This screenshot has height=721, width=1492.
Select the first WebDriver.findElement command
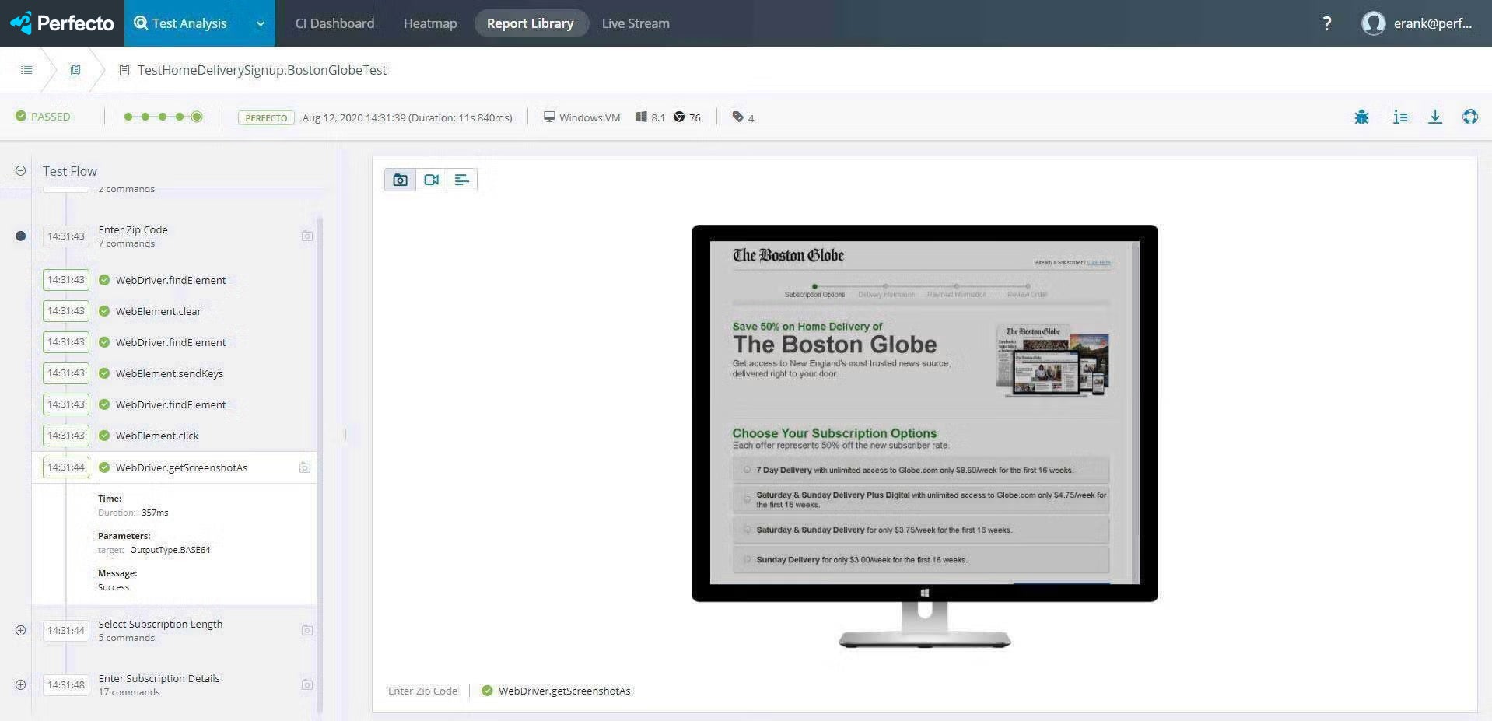pyautogui.click(x=171, y=280)
